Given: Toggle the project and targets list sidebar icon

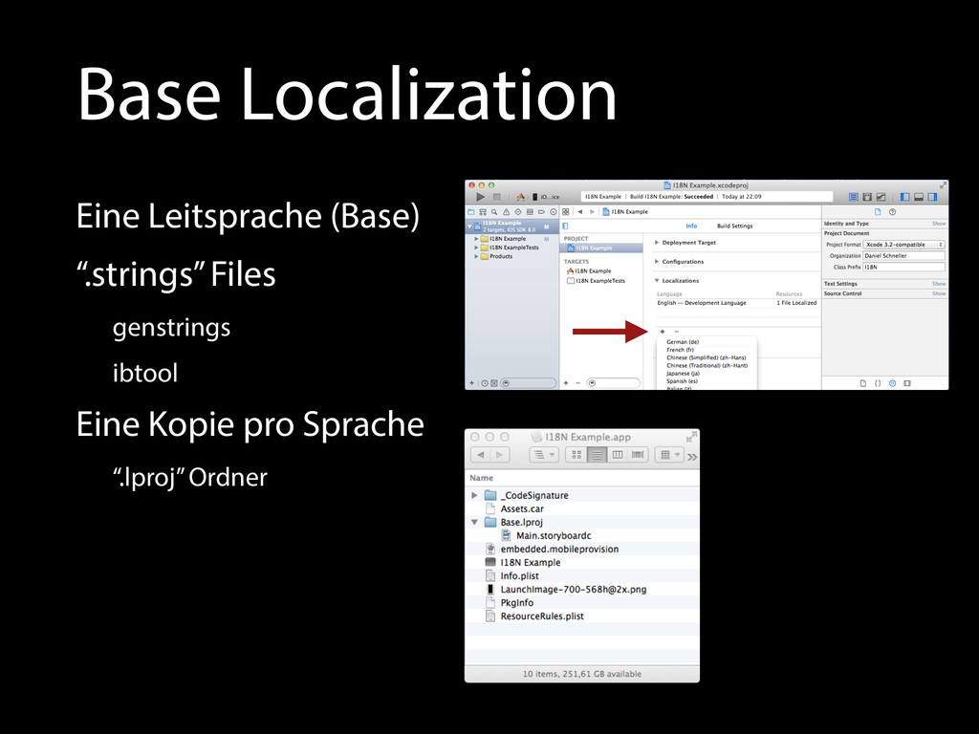Looking at the screenshot, I should point(565,226).
